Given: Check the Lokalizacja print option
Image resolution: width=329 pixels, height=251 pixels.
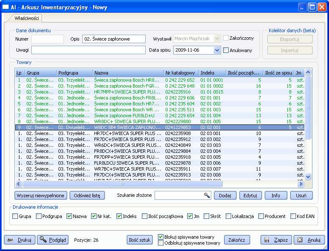Looking at the screenshot, I should pos(228,216).
